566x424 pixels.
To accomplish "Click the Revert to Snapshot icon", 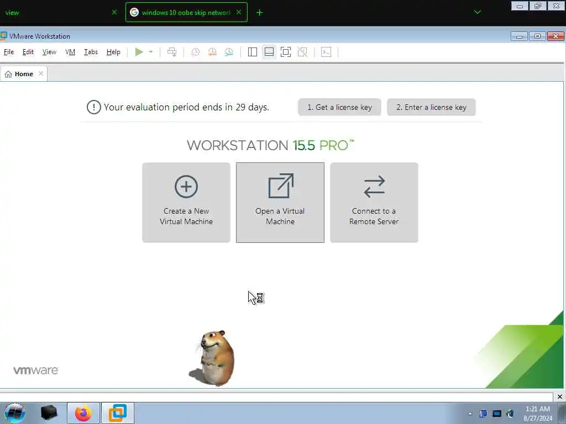I will [212, 52].
